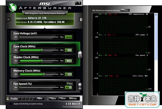Click the Core Voltage value field
This screenshot has height=109, width=162.
tap(68, 37)
